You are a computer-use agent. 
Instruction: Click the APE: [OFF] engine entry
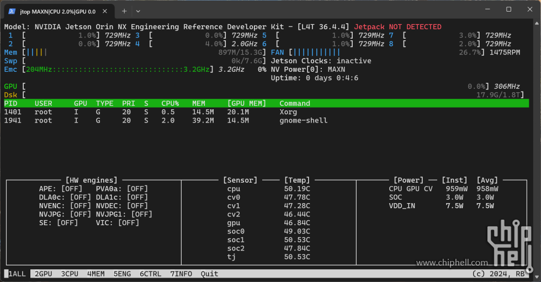(61, 189)
